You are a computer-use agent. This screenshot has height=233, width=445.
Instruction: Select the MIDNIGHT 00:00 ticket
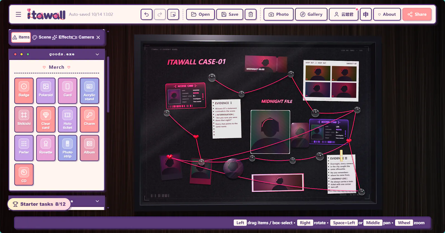[x=266, y=64]
